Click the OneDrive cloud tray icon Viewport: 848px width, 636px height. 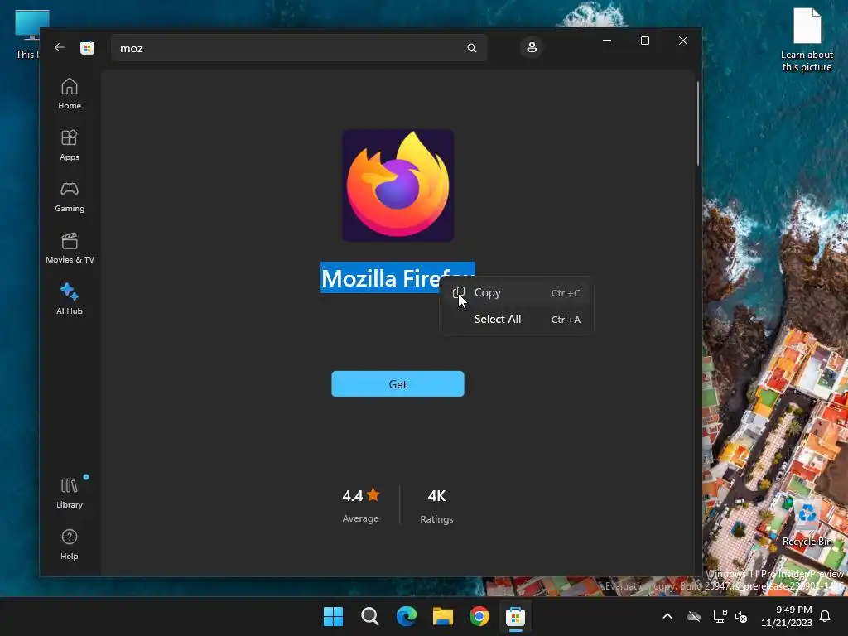tap(694, 616)
